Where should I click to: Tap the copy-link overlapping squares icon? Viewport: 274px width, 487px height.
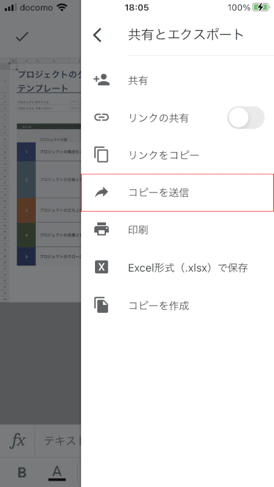(101, 155)
